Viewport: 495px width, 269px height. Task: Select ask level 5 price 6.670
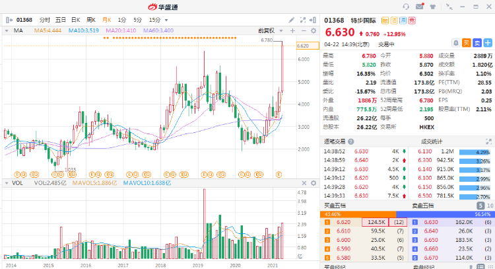431,258
